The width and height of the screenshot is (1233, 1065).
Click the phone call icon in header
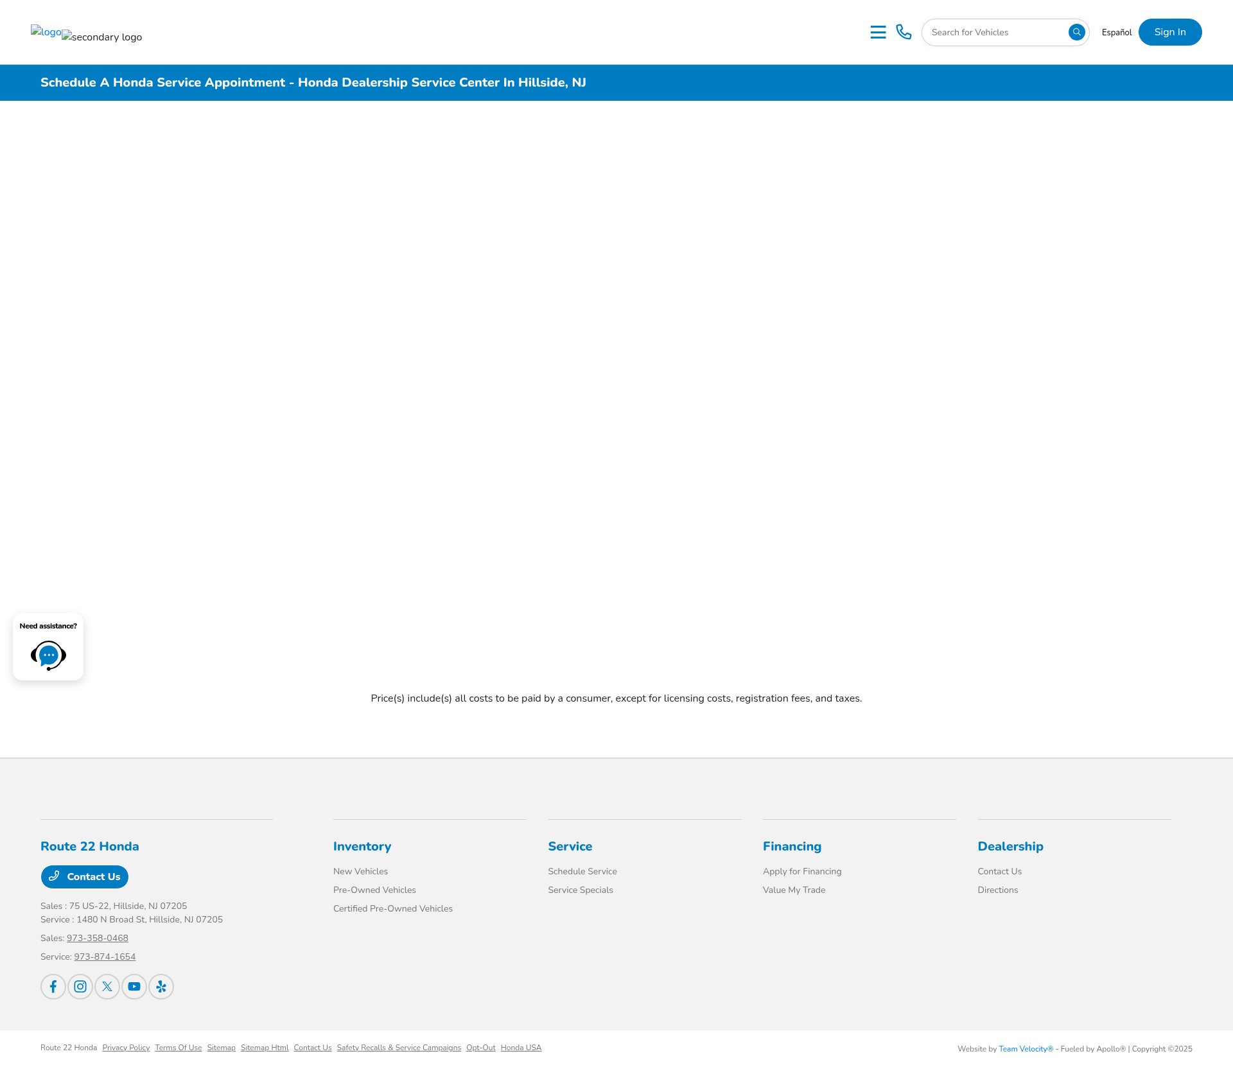(904, 32)
